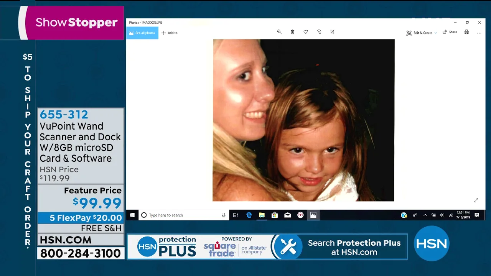This screenshot has width=491, height=276.
Task: Open Task View from the taskbar
Action: (x=236, y=215)
